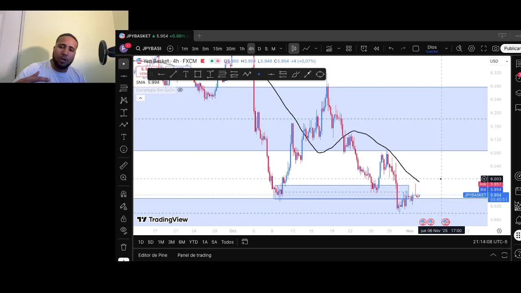
Task: Select the 3M date range
Action: click(171, 242)
